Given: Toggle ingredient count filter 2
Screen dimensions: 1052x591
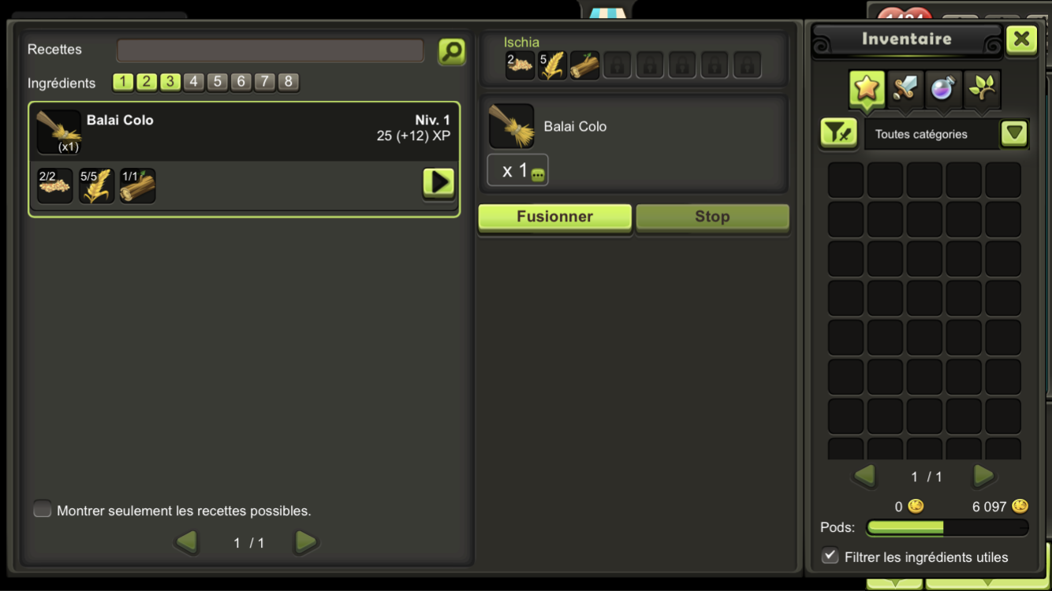Looking at the screenshot, I should 147,82.
